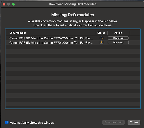144x128 pixels.
Task: Click the status search icon in the second module row
Action: pyautogui.click(x=102, y=42)
